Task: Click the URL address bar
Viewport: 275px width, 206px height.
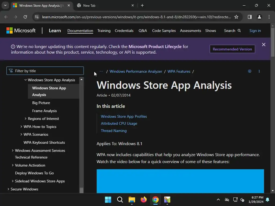Action: [x=136, y=17]
